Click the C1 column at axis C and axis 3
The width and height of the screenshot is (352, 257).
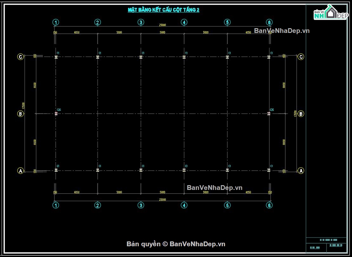point(141,57)
